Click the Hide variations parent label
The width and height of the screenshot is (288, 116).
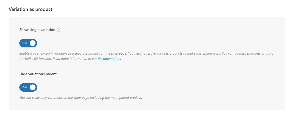(x=38, y=74)
